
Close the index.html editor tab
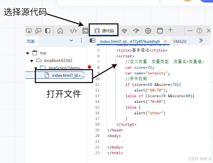coord(165,41)
